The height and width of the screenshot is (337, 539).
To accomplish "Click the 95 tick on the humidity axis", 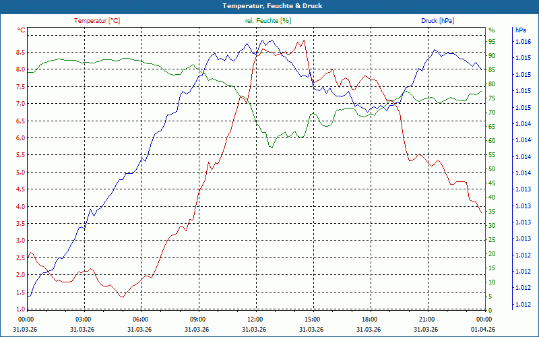I will [x=492, y=42].
